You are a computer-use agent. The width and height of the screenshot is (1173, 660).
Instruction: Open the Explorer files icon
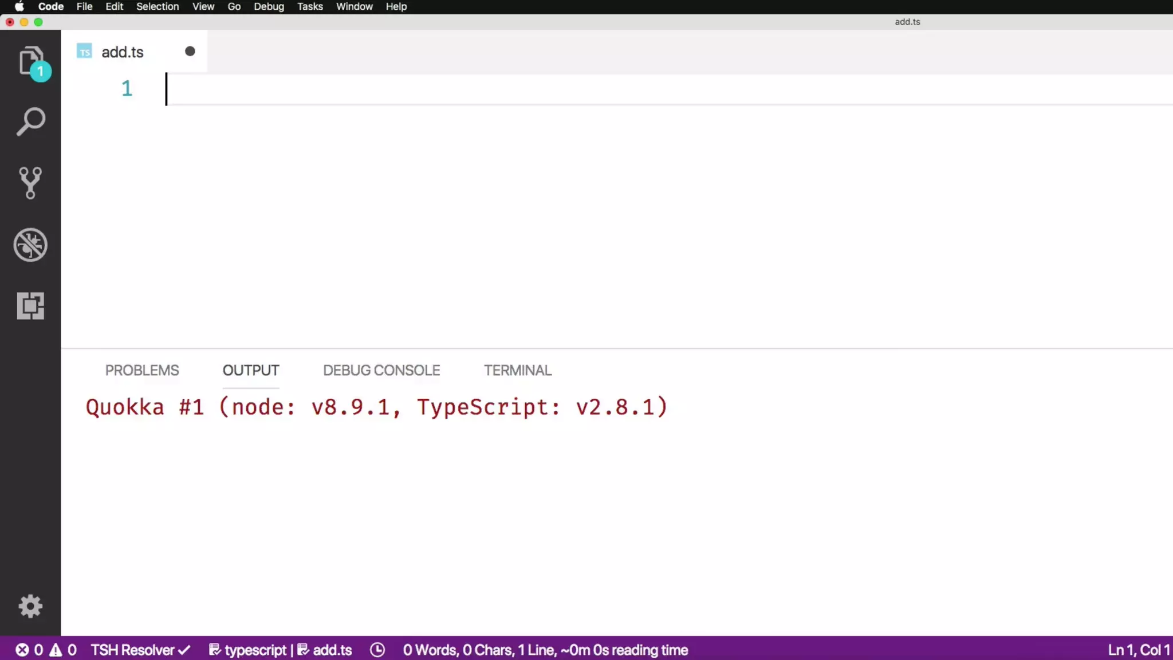point(30,61)
